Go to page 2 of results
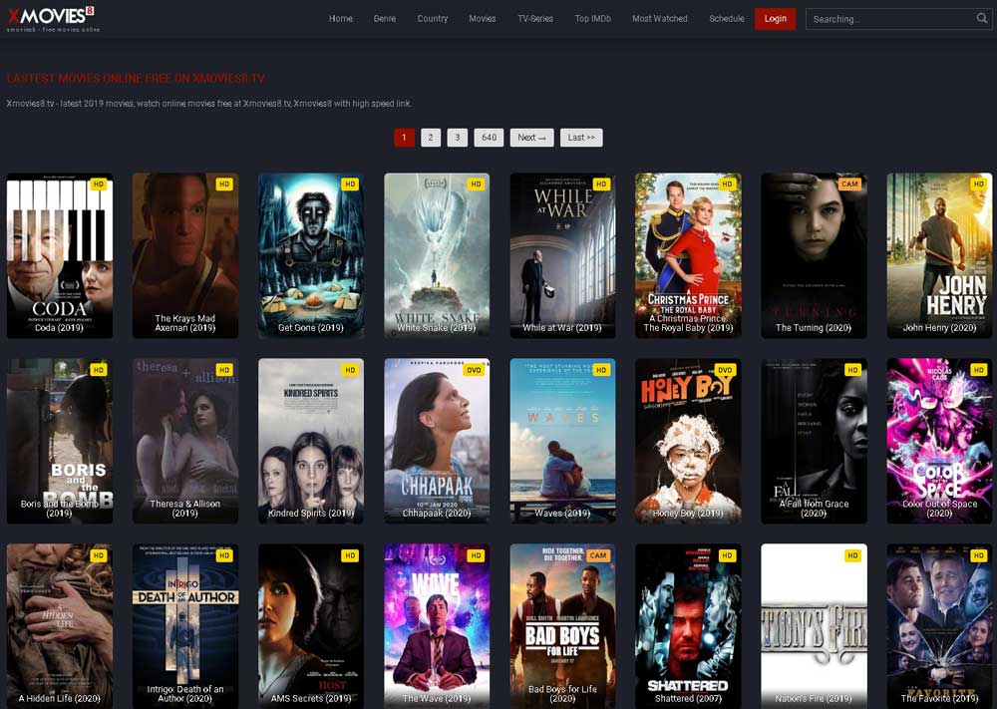The height and width of the screenshot is (709, 997). coord(431,138)
